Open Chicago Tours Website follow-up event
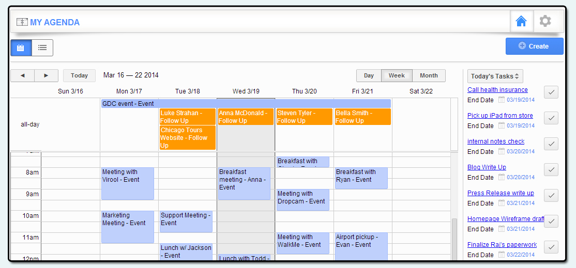 pyautogui.click(x=187, y=138)
